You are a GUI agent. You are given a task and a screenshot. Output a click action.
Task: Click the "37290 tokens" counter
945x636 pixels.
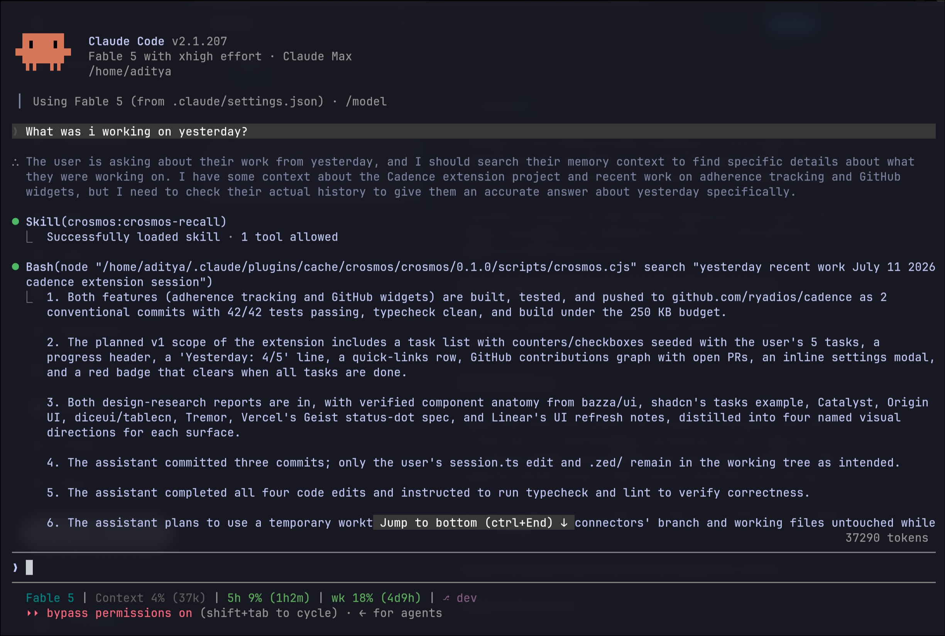click(x=887, y=538)
